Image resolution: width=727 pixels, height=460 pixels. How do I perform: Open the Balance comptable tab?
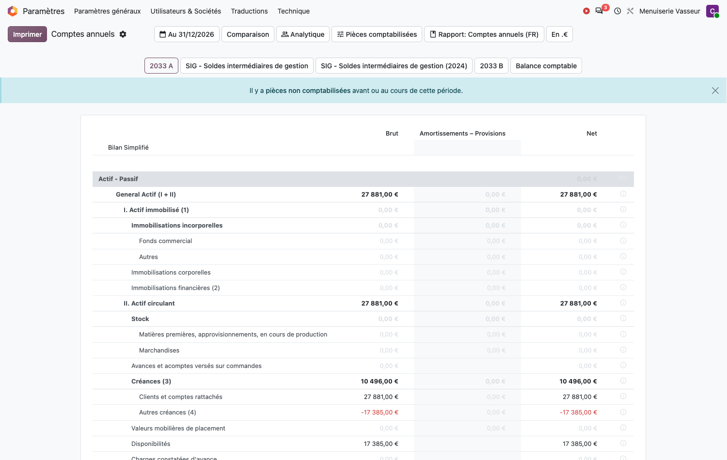click(546, 66)
